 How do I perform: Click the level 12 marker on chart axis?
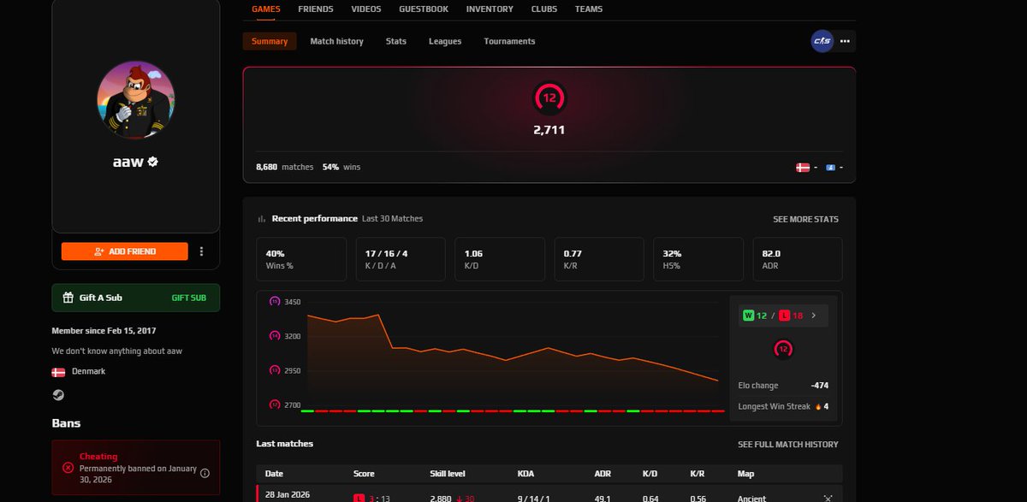(x=275, y=405)
